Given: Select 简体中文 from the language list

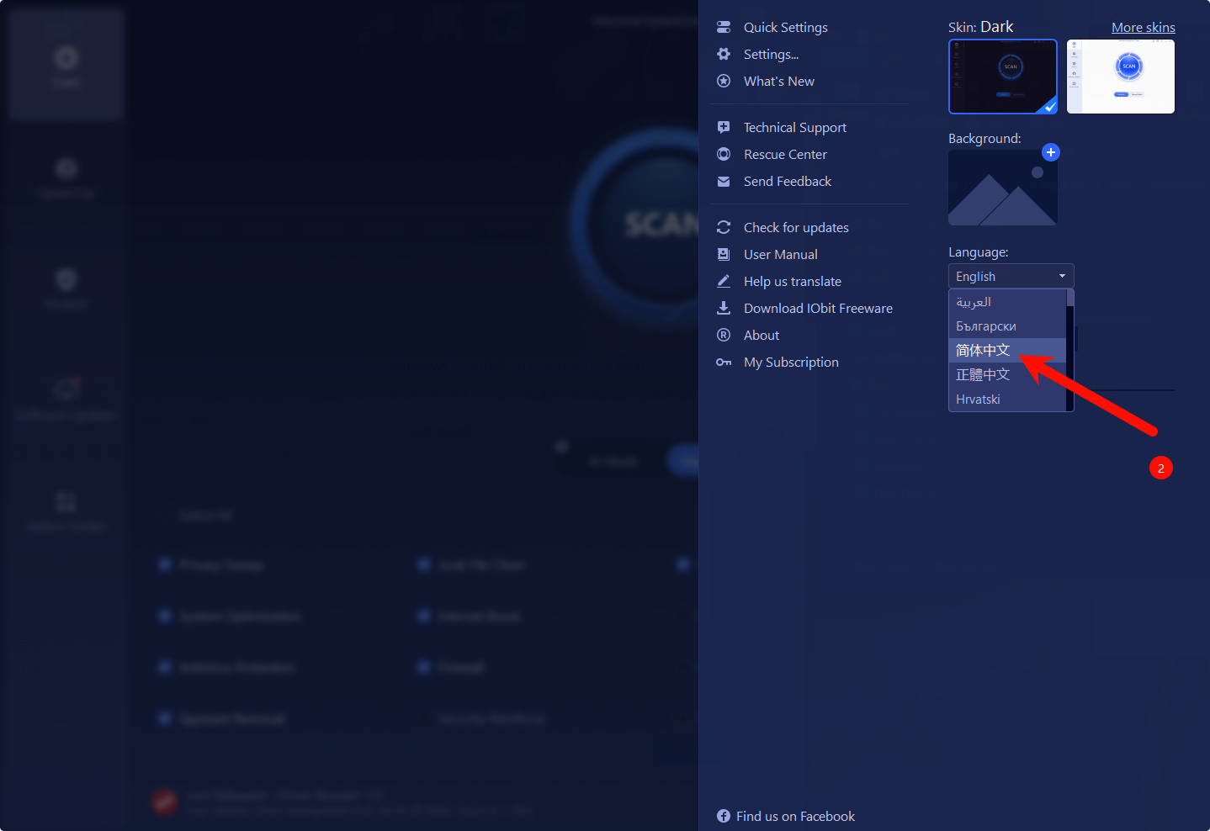Looking at the screenshot, I should click(x=983, y=351).
